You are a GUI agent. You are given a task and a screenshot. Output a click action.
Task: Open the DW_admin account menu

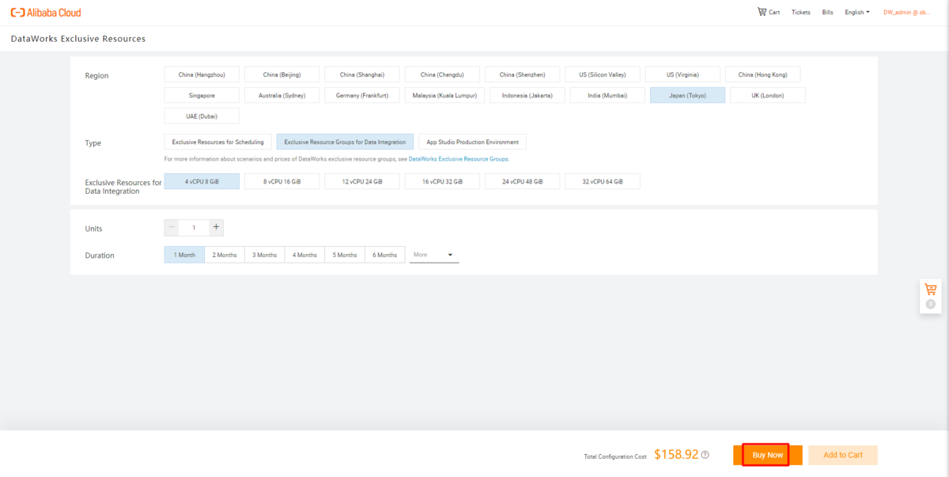pos(906,13)
